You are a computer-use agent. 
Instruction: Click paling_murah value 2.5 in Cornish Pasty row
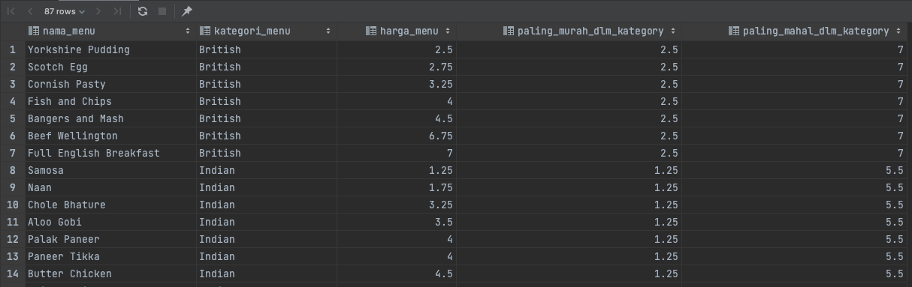pyautogui.click(x=569, y=84)
